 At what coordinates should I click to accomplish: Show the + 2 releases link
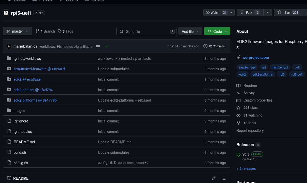(246, 168)
